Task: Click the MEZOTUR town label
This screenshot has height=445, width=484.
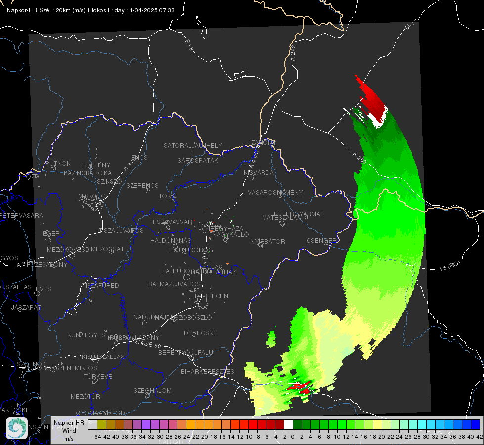Action: (x=86, y=397)
